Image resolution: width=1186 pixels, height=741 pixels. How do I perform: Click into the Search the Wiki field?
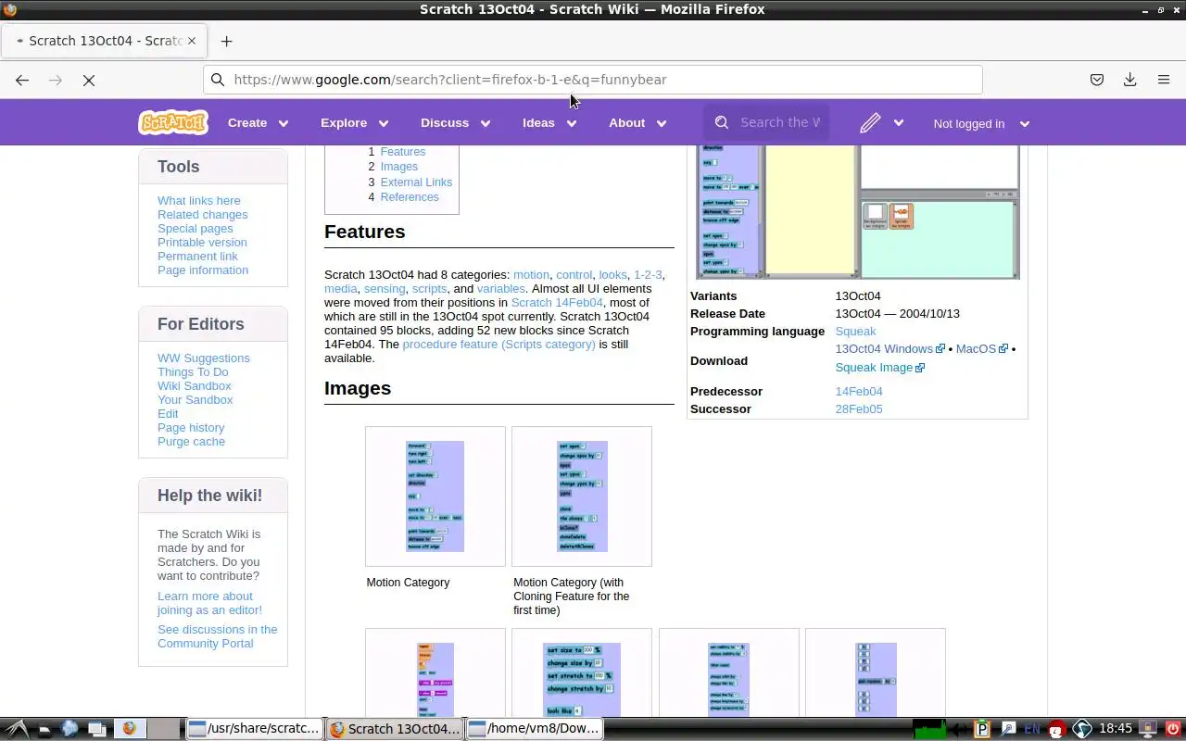(780, 122)
